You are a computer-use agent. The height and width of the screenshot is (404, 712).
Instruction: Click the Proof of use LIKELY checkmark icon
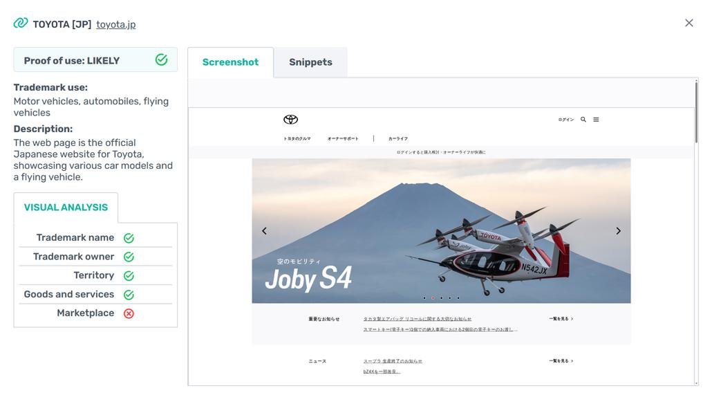coord(161,59)
